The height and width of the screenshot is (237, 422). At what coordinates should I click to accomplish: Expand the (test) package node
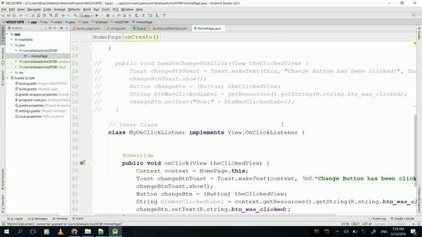[16, 67]
